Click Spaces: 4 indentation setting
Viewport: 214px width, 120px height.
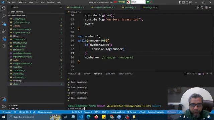click(x=88, y=112)
